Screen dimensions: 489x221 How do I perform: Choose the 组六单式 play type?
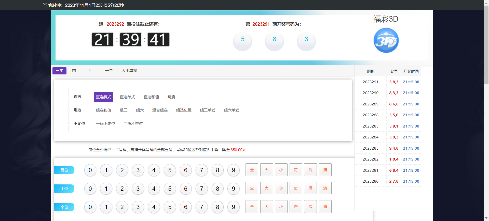(x=232, y=110)
